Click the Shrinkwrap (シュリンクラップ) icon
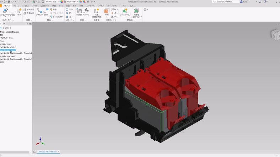This screenshot has width=280, height=157. [125, 12]
